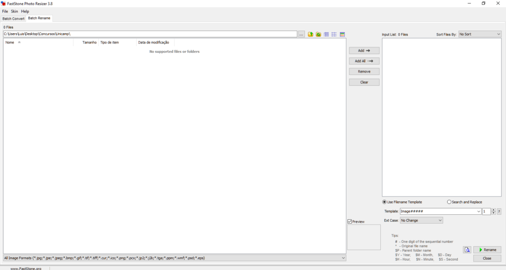
Task: Sort by the Tamanho column header
Action: [86, 42]
